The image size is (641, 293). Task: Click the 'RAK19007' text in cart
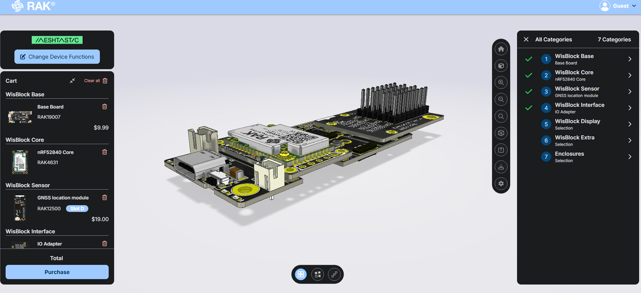[x=49, y=117]
